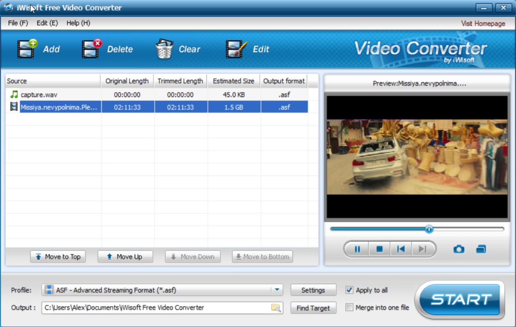This screenshot has width=516, height=327.
Task: Enable Merge into one file checkbox
Action: pyautogui.click(x=349, y=308)
